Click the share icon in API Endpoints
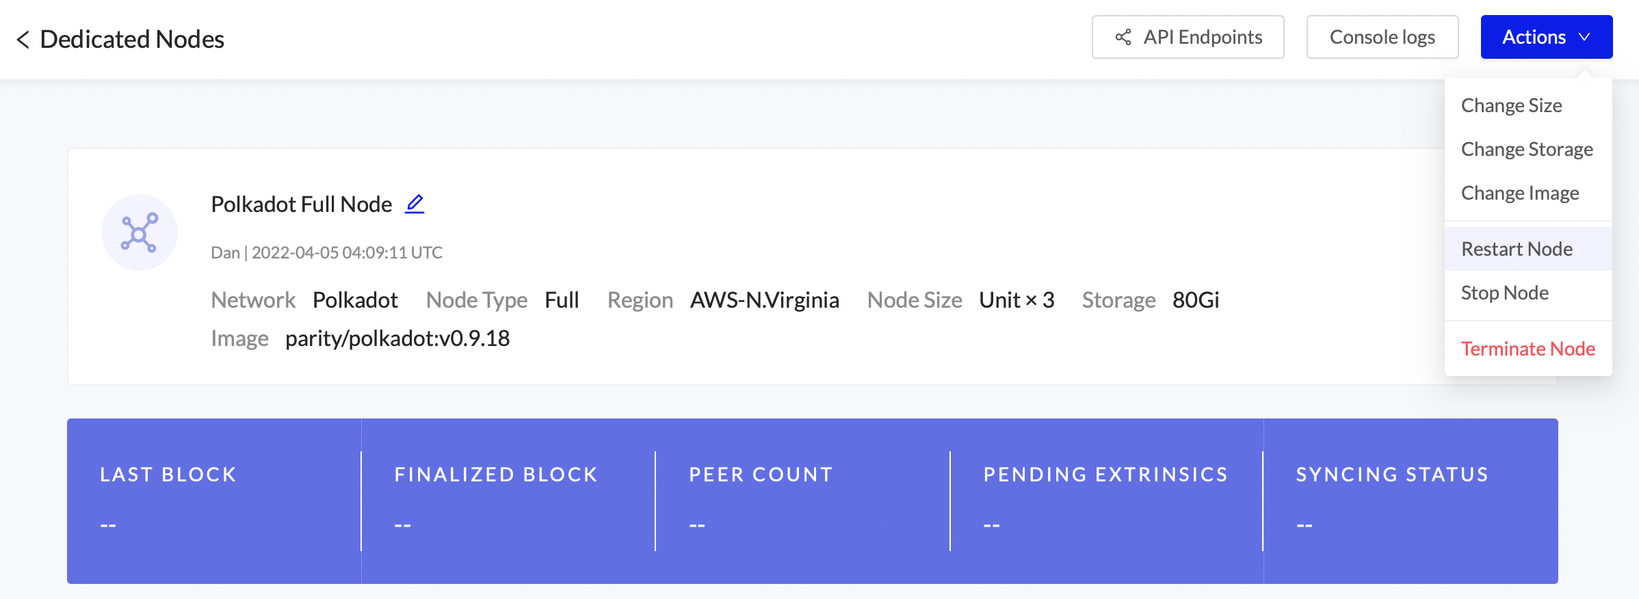This screenshot has width=1639, height=599. click(1123, 37)
